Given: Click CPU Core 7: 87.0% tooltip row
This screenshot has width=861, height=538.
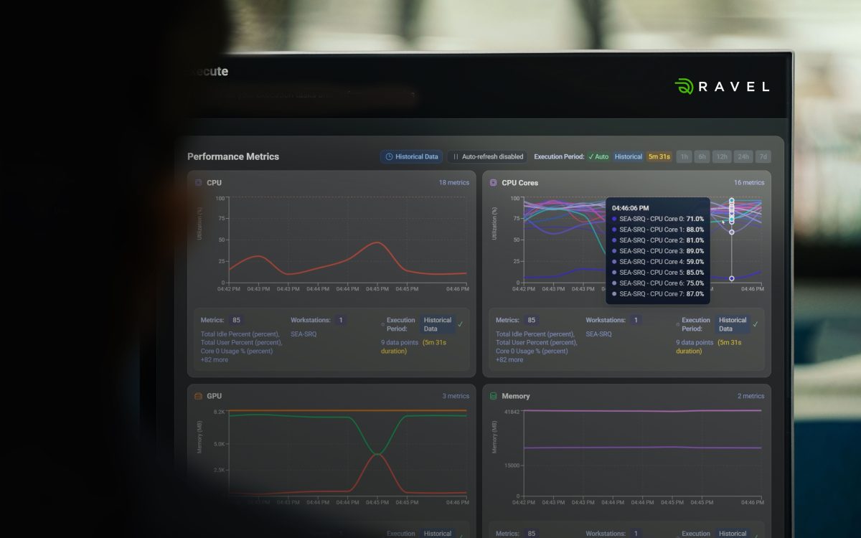Looking at the screenshot, I should point(658,294).
